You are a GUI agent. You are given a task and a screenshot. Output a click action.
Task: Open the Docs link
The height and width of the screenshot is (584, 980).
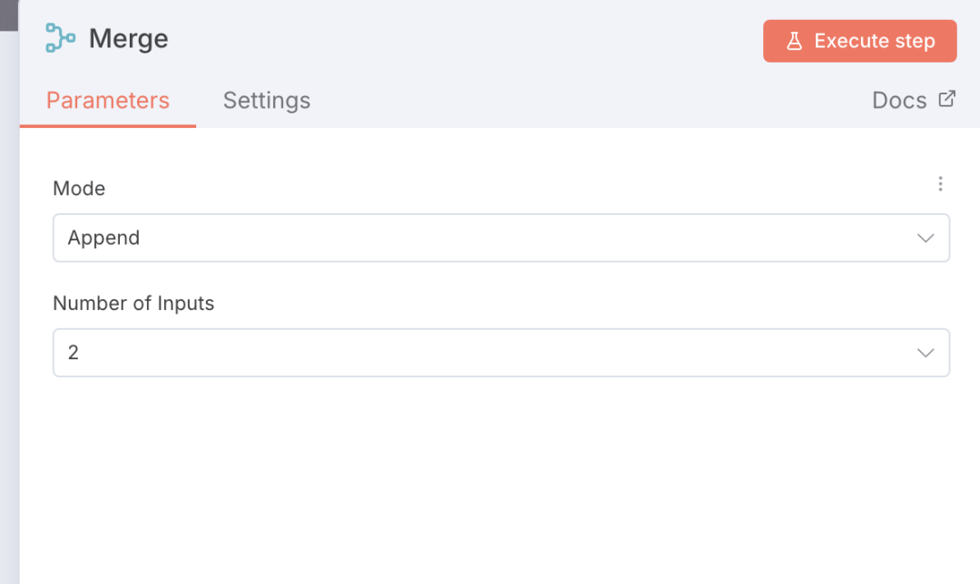click(899, 100)
